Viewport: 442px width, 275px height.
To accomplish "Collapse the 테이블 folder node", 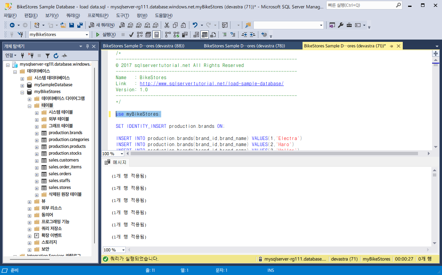I will [x=29, y=106].
